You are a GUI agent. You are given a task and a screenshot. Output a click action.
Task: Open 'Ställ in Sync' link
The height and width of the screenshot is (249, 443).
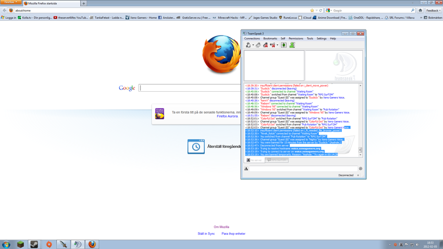point(206,234)
